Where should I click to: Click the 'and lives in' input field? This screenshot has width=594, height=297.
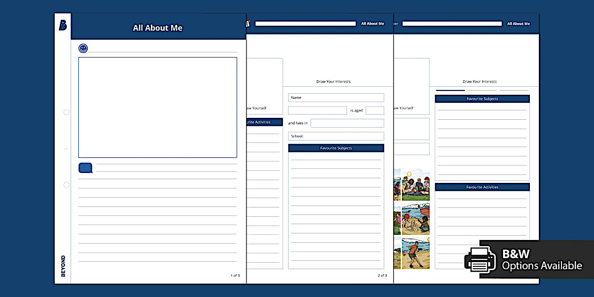[x=347, y=123]
